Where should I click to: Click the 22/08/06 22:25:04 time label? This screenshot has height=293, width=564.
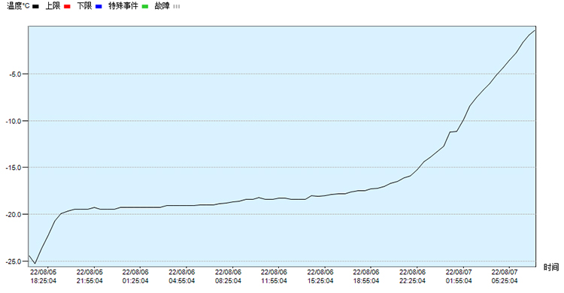click(413, 276)
